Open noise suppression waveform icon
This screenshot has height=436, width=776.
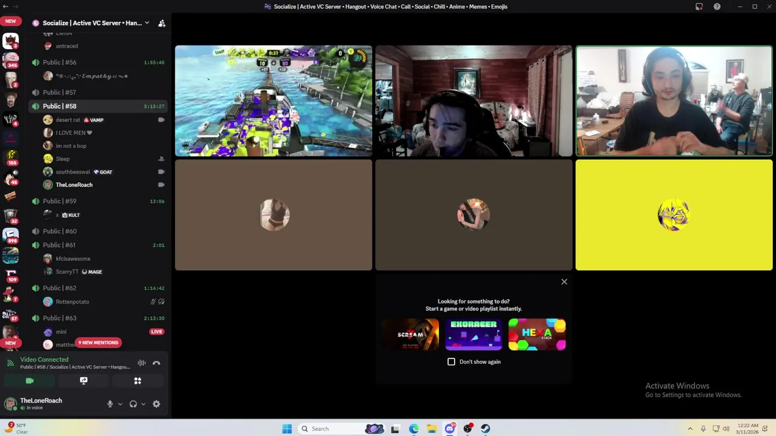click(141, 363)
